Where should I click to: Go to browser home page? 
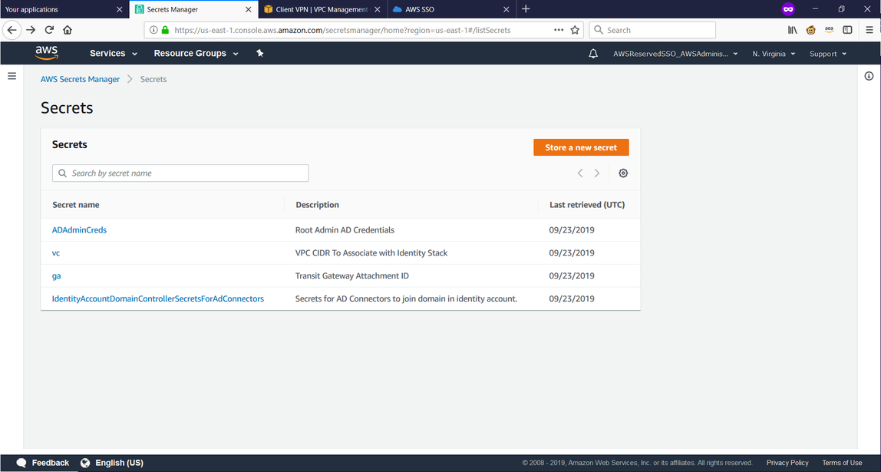click(x=68, y=30)
